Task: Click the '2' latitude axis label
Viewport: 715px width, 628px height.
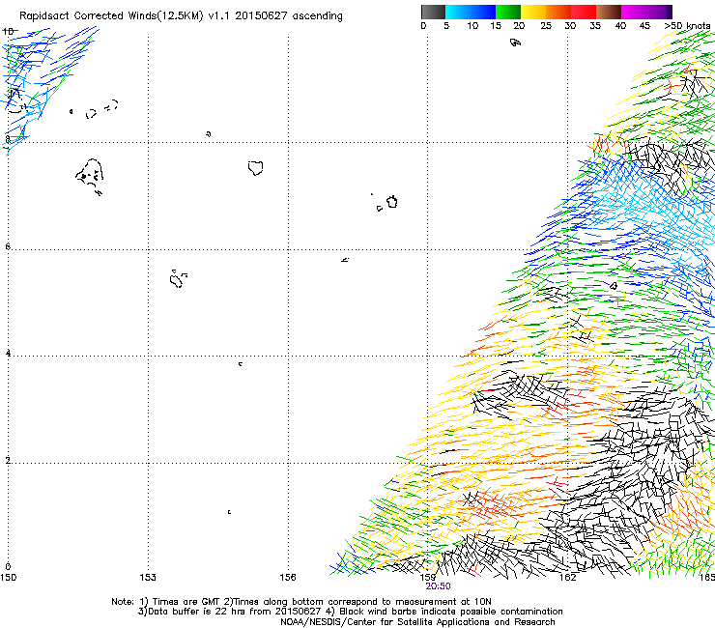Action: [x=8, y=460]
